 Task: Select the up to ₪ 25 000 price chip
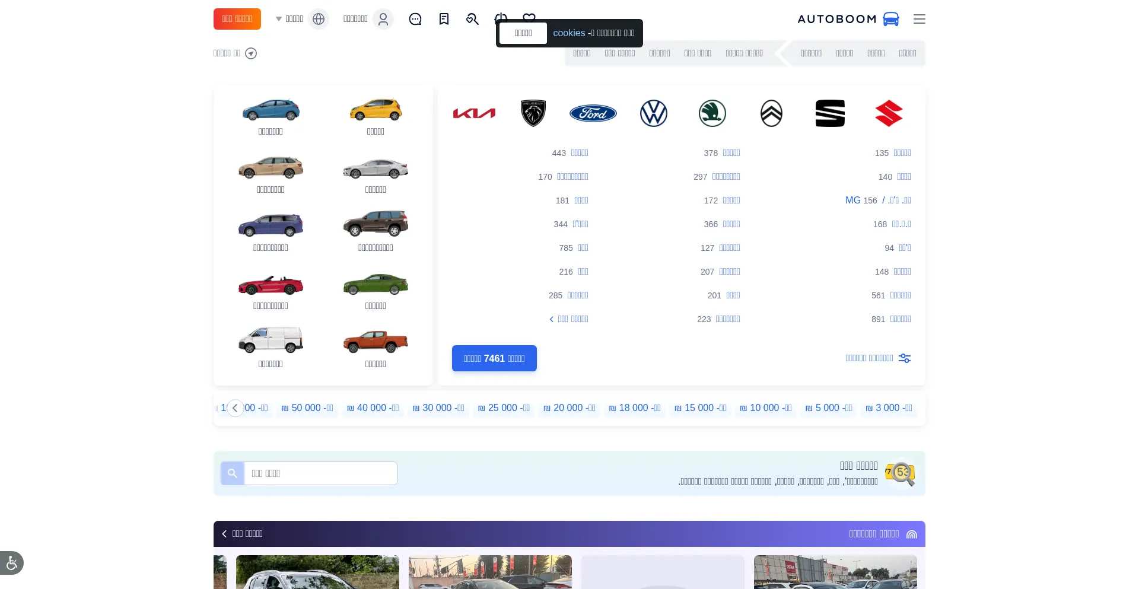click(x=504, y=408)
